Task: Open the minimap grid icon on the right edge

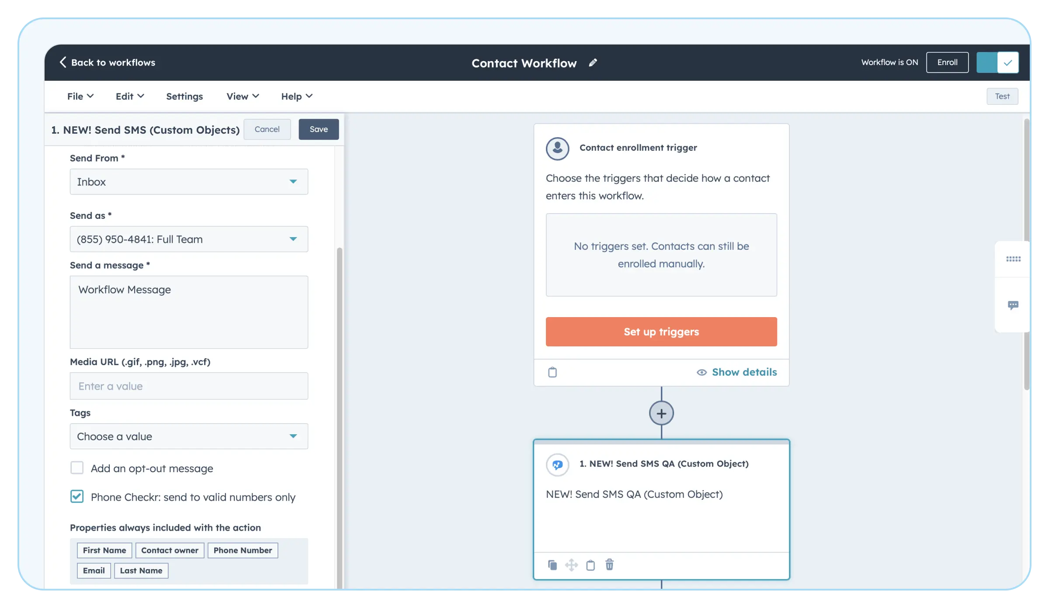Action: [x=1013, y=259]
